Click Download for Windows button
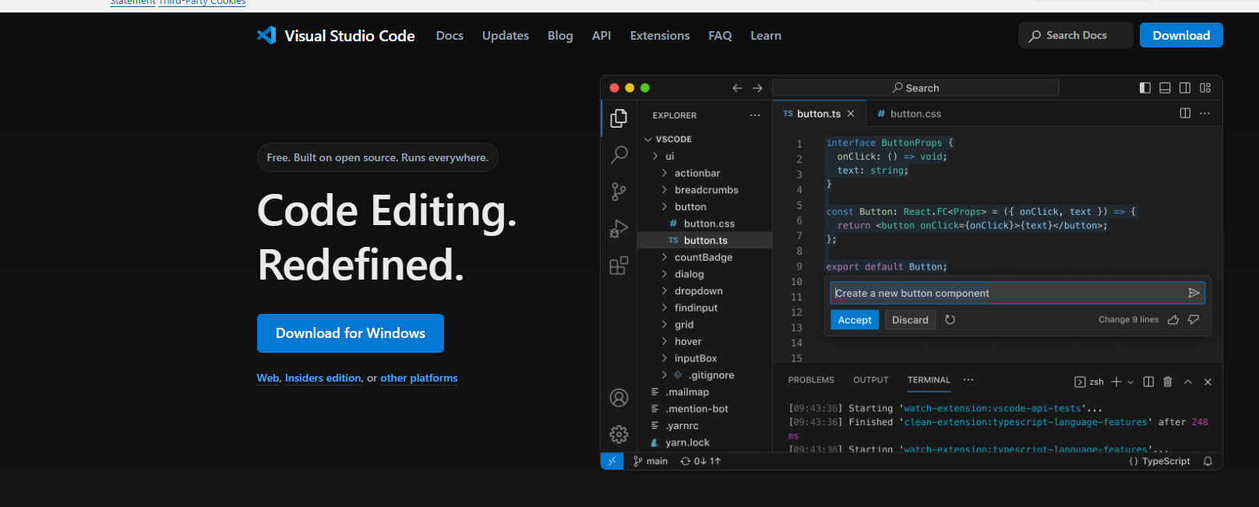This screenshot has width=1259, height=507. click(x=351, y=333)
